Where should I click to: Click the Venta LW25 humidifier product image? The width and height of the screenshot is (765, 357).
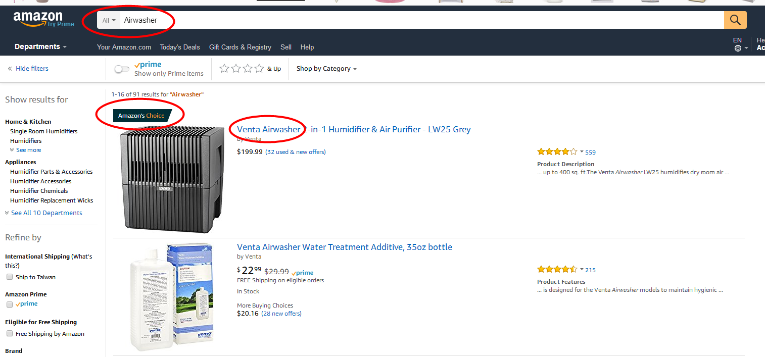[172, 179]
